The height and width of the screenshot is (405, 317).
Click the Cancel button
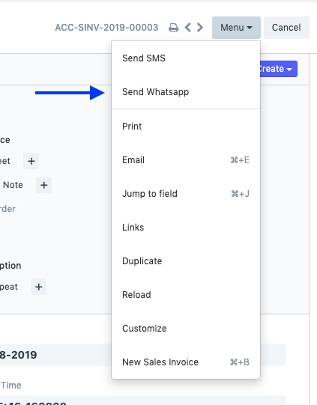click(286, 28)
